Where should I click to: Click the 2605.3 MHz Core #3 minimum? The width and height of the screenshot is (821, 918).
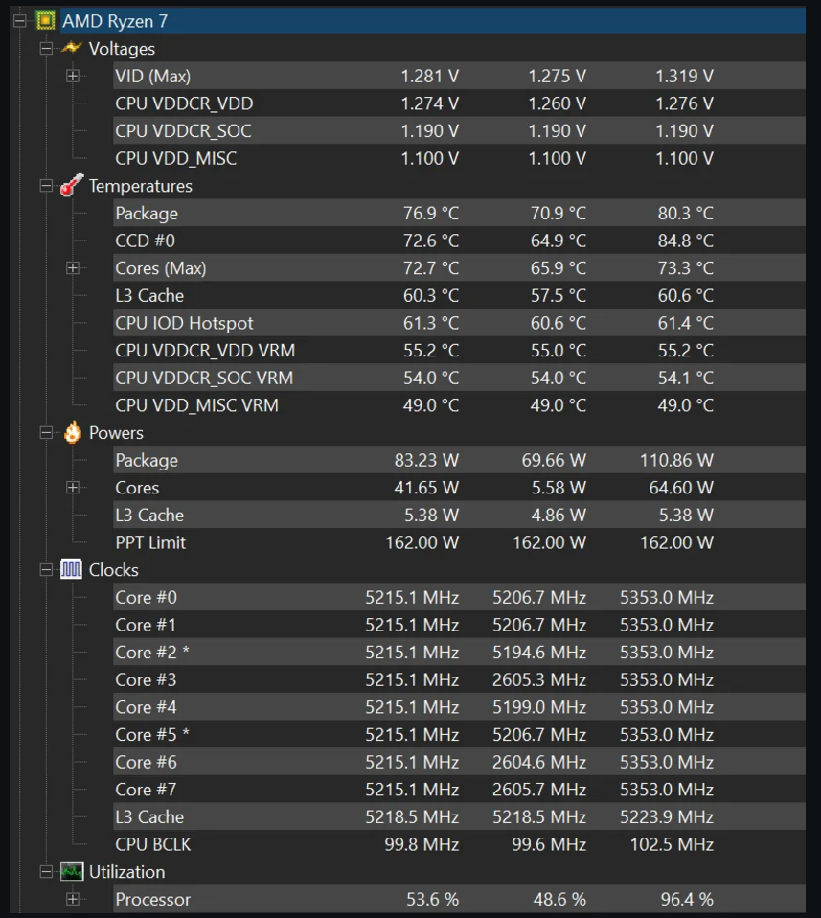(539, 679)
